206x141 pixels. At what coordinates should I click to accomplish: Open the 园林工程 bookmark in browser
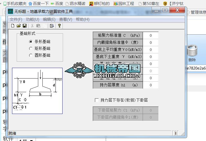tap(124, 4)
